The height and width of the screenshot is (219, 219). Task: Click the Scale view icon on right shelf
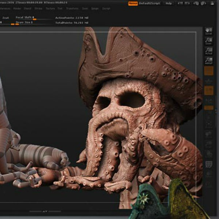209,144
